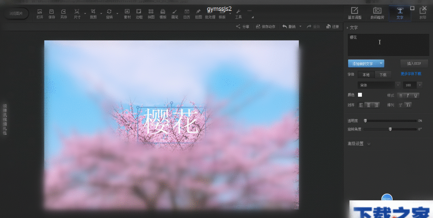The height and width of the screenshot is (218, 433).
Task: Click in the text box containing 樱花
Action: point(388,45)
